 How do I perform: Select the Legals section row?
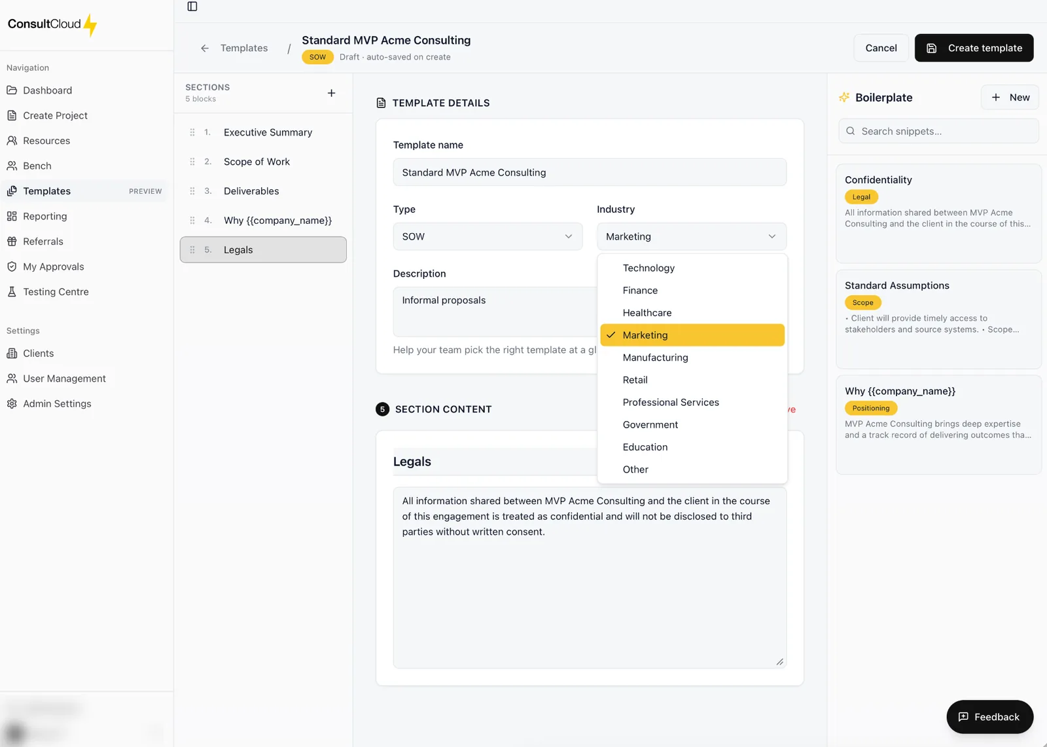[x=263, y=250]
